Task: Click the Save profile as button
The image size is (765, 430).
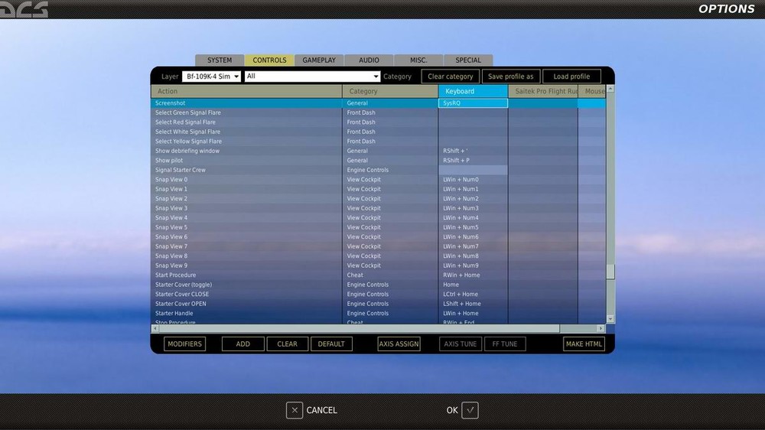Action: click(x=511, y=77)
